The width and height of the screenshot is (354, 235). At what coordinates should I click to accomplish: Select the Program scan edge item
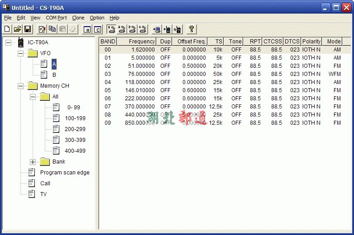pyautogui.click(x=64, y=173)
